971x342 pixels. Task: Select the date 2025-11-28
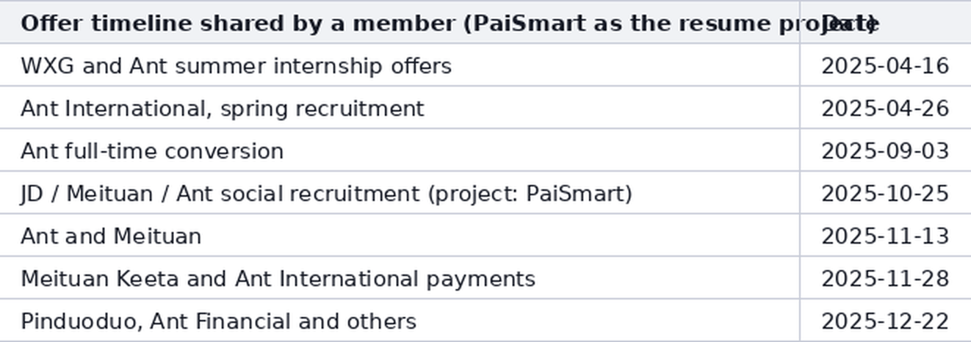click(885, 279)
